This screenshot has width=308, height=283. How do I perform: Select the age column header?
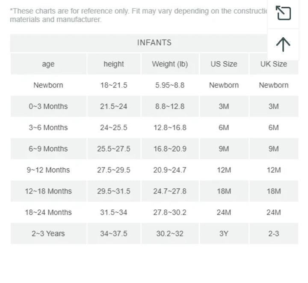pos(48,64)
